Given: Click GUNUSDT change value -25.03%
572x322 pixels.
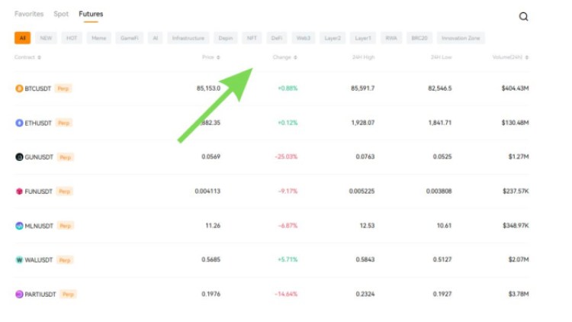Looking at the screenshot, I should click(286, 156).
